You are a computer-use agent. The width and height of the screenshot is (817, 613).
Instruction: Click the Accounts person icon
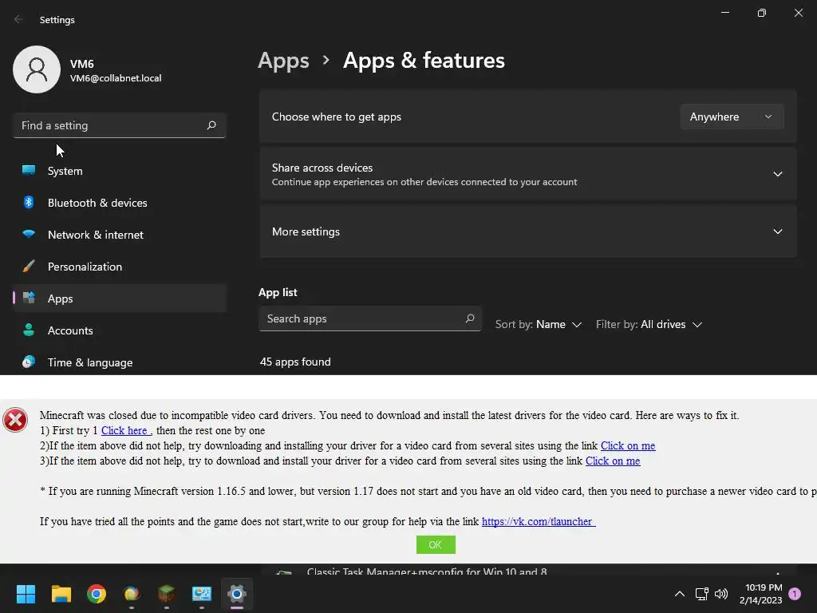29,330
